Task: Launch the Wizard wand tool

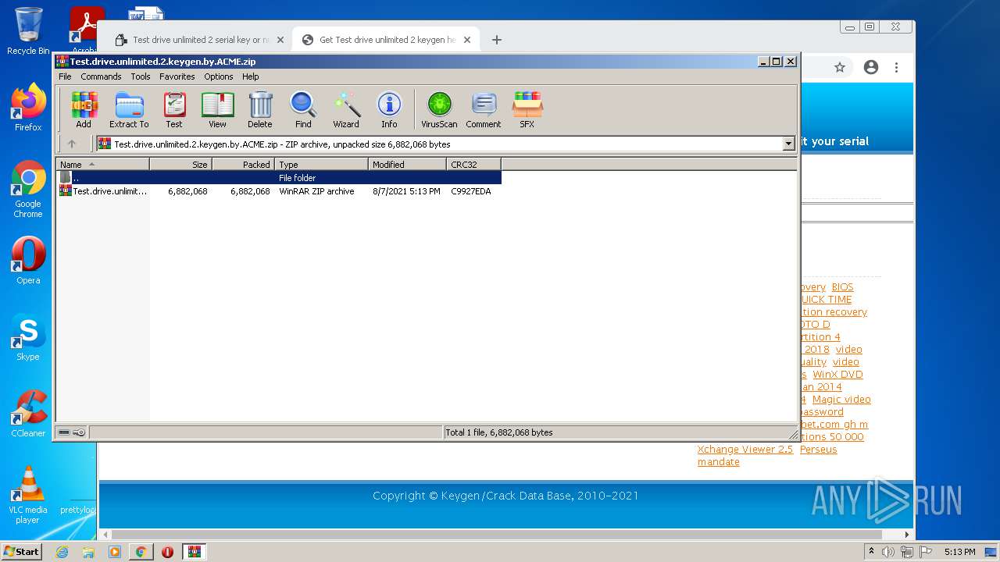Action: pos(346,109)
